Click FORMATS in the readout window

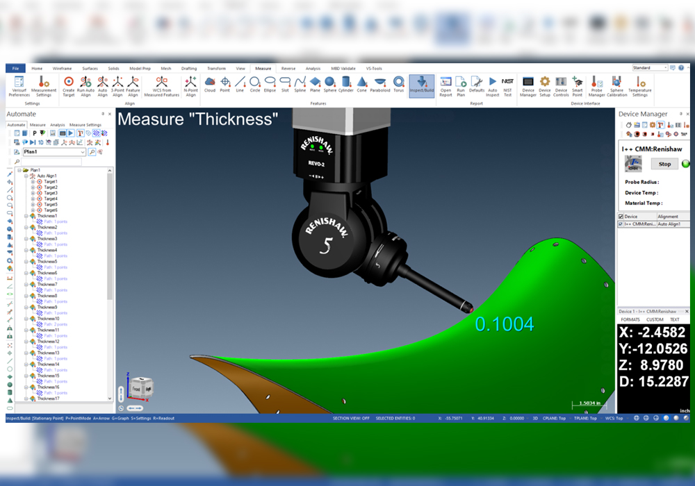click(630, 319)
